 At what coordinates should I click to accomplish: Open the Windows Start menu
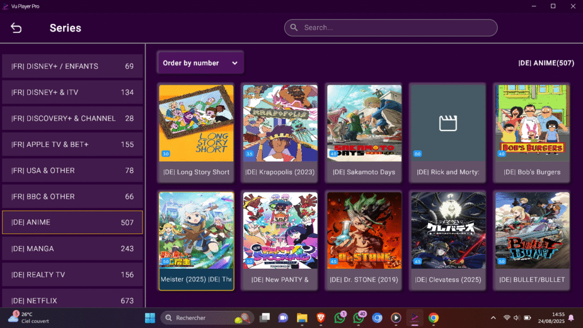[150, 318]
